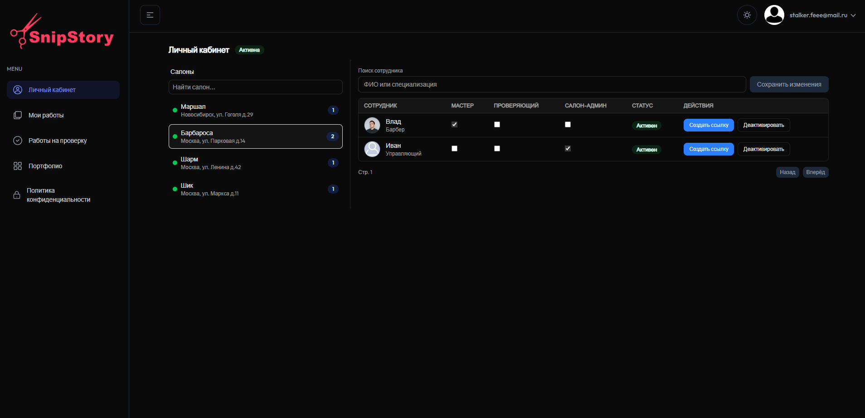
Task: Click the Сотрудник column header
Action: [380, 106]
